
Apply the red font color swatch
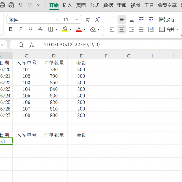(x=79, y=29)
